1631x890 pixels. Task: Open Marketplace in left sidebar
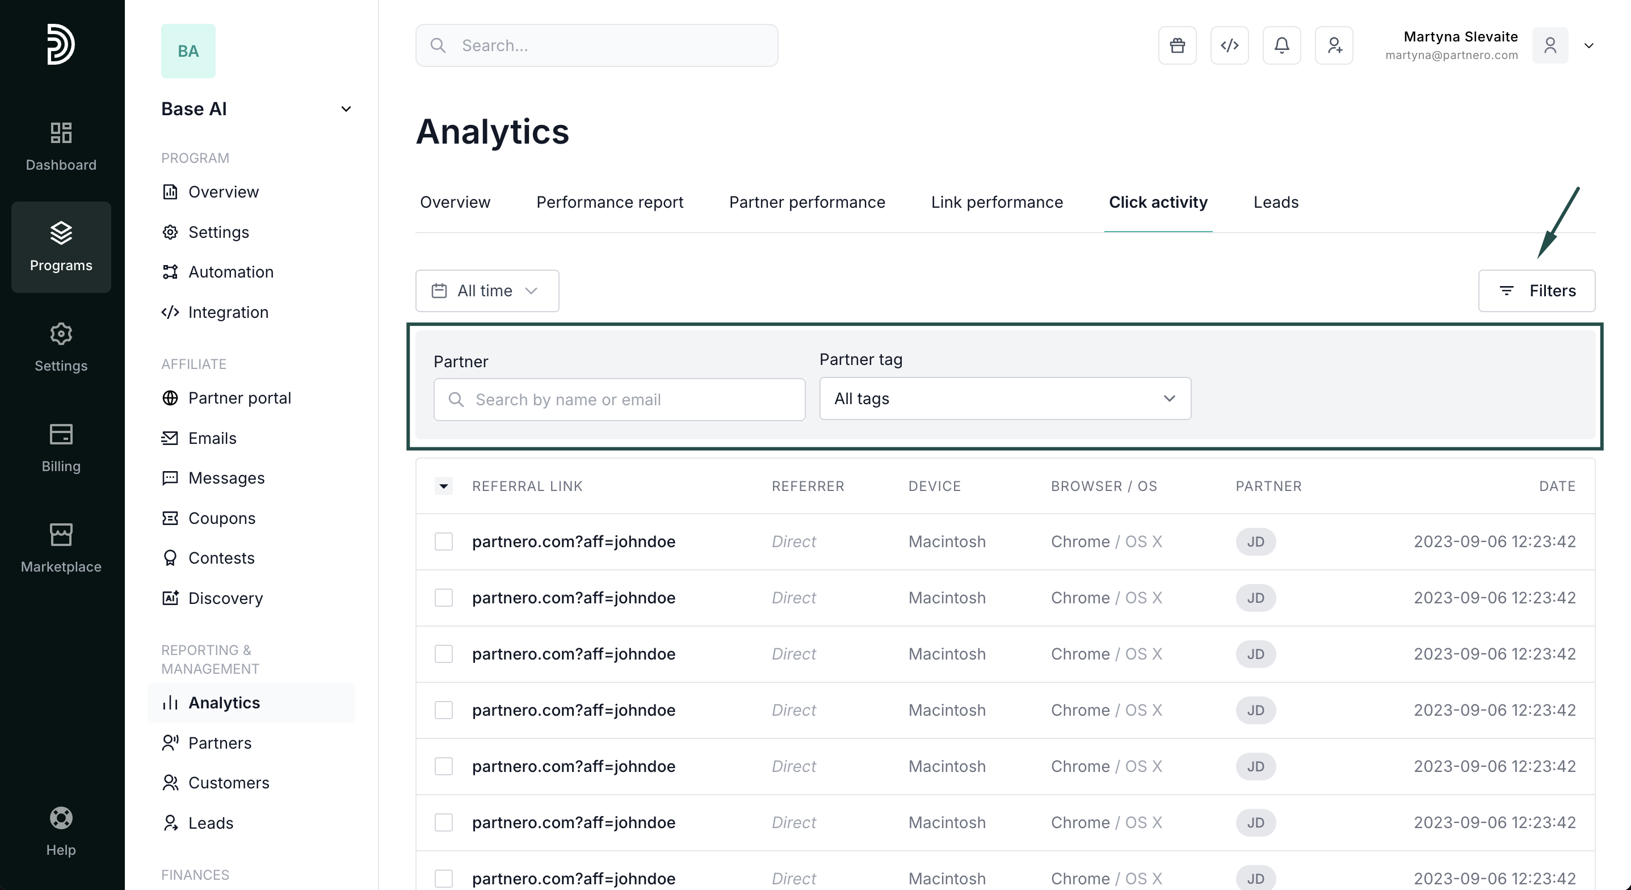click(x=61, y=548)
